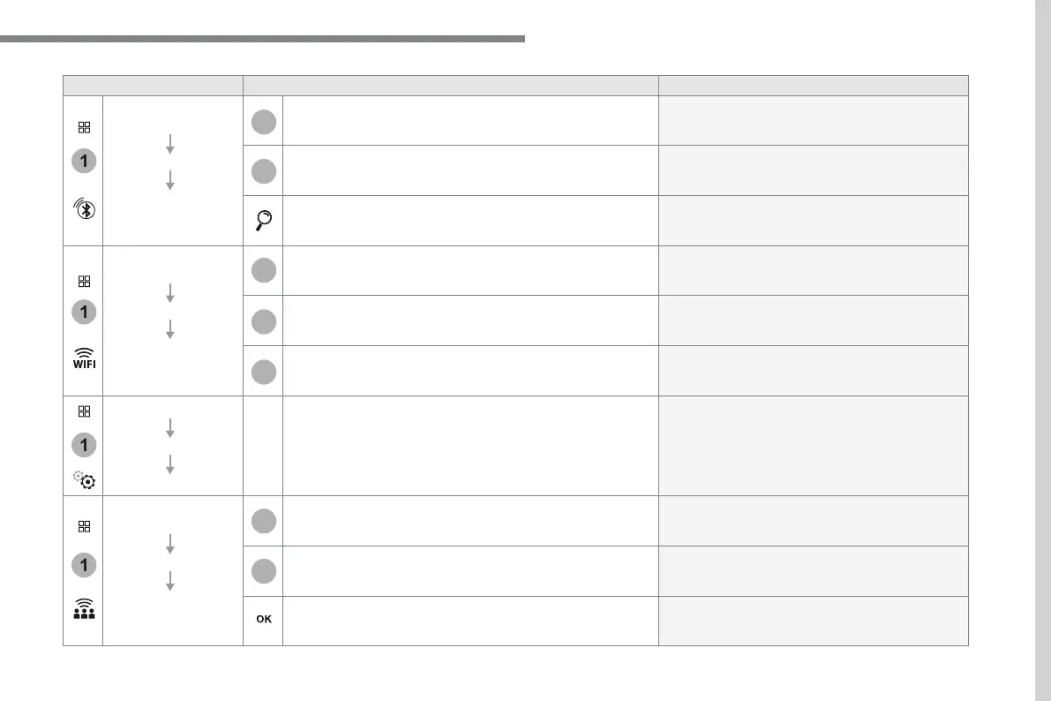Click the number 1 circle above the sharing icon

[x=84, y=564]
